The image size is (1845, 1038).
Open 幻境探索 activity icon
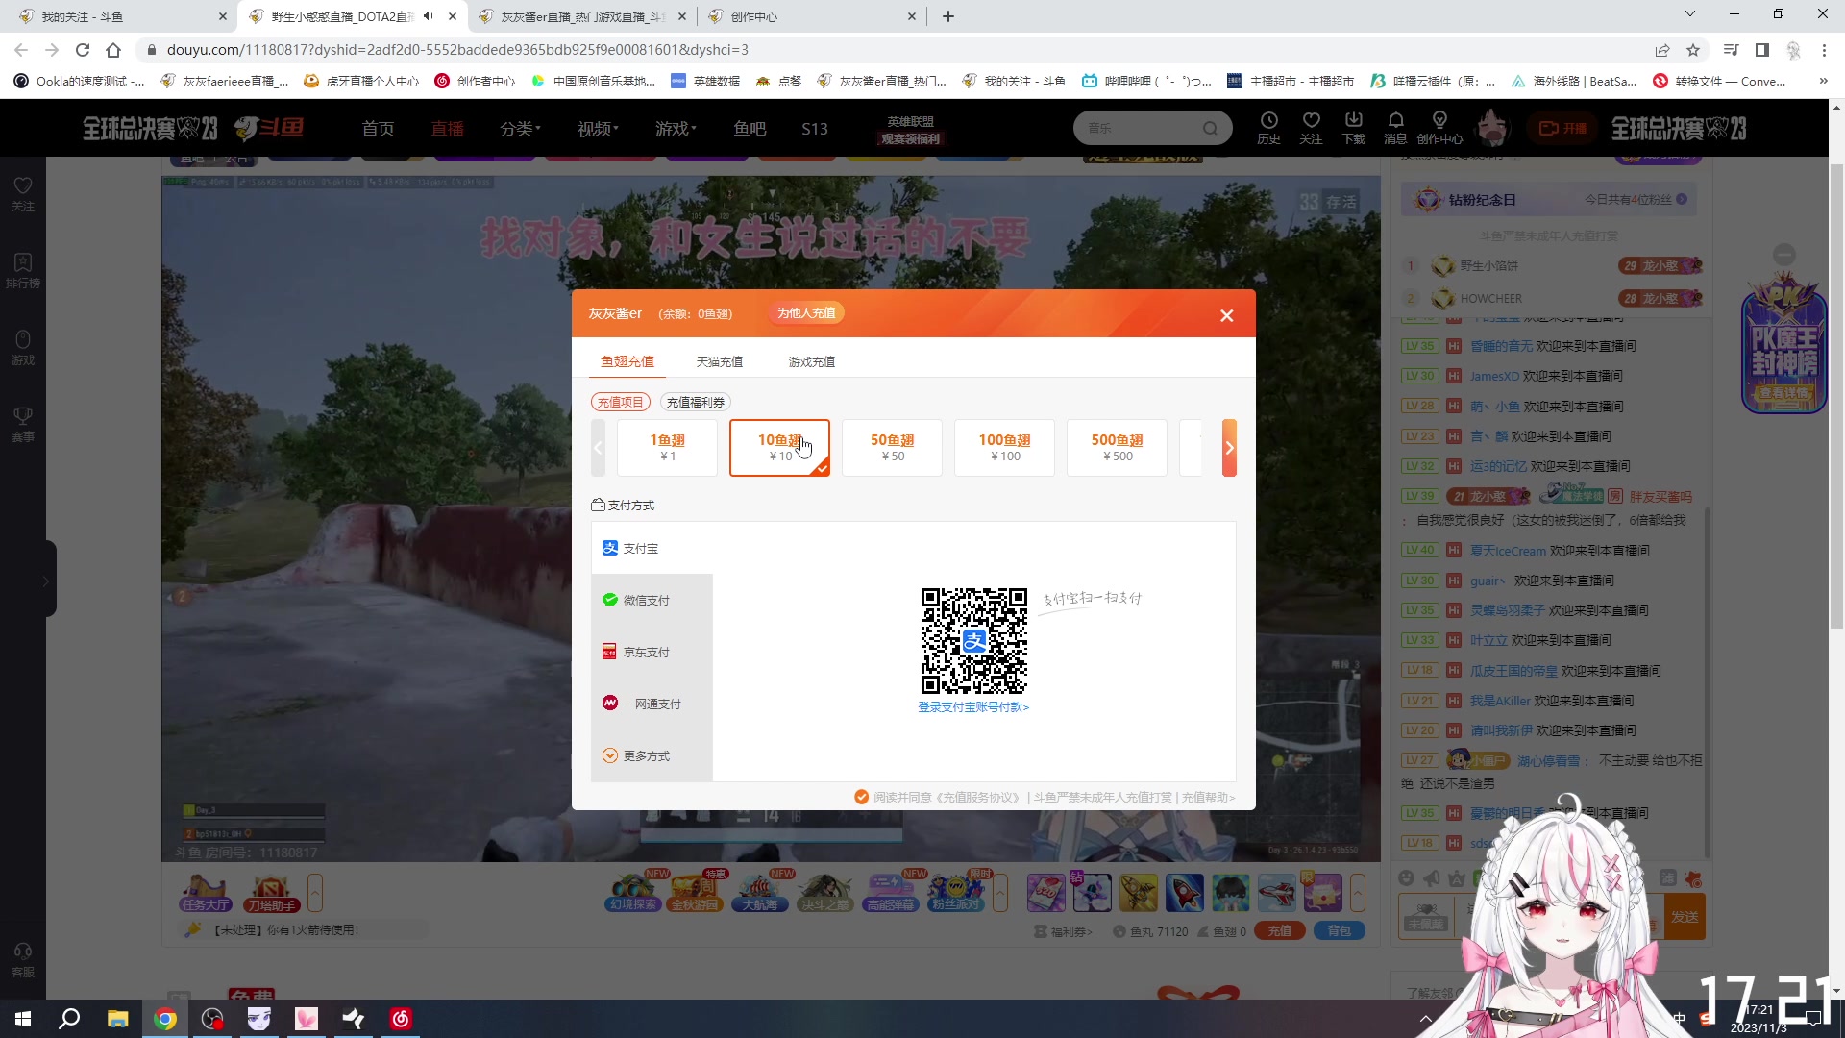tap(634, 893)
